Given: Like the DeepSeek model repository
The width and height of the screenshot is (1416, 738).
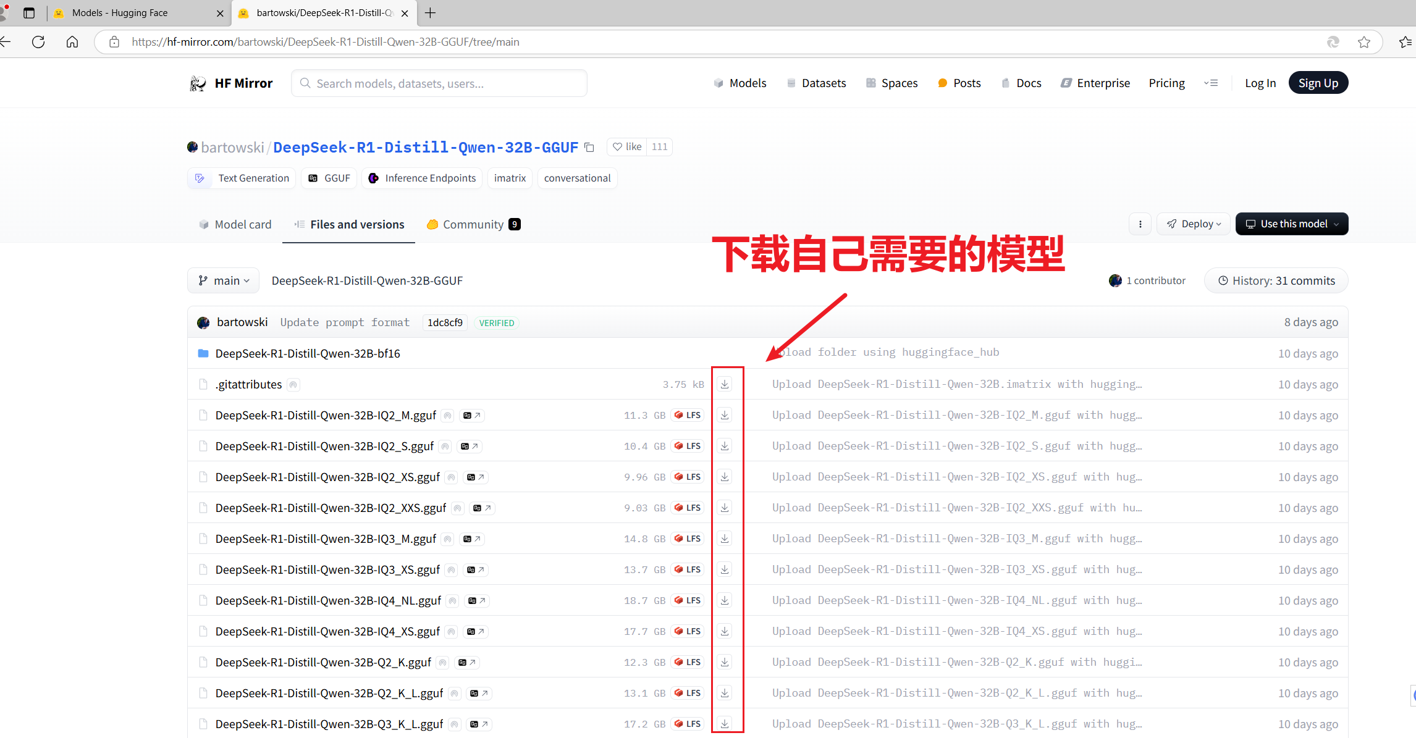Looking at the screenshot, I should [627, 147].
